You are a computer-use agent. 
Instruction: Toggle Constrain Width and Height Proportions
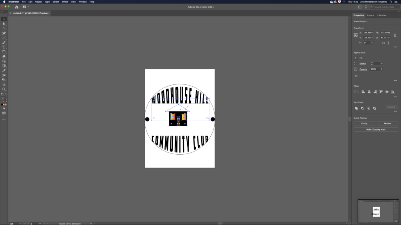pyautogui.click(x=395, y=35)
